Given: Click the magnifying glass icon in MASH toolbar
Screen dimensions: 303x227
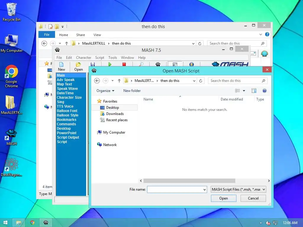Looking at the screenshot, I should (141, 64).
